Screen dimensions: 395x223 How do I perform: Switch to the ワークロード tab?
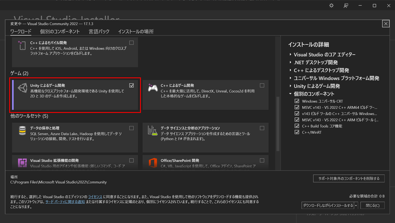(x=21, y=32)
